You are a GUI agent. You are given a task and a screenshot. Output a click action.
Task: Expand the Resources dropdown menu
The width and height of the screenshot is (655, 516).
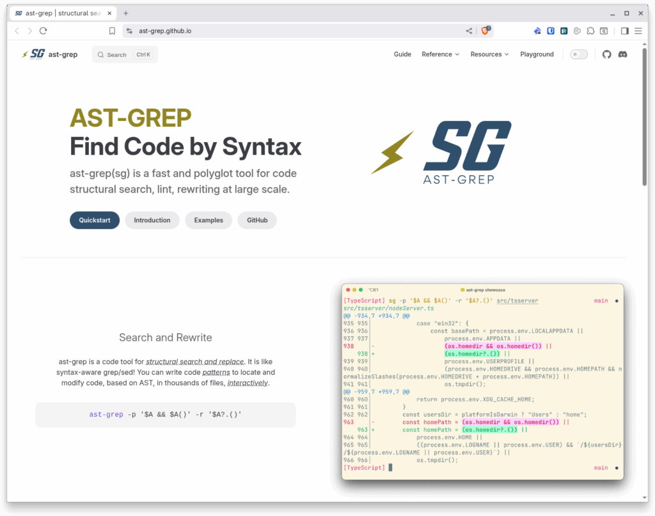[x=489, y=54]
